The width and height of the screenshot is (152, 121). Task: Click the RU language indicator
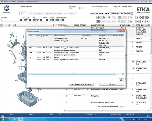[x=127, y=119]
